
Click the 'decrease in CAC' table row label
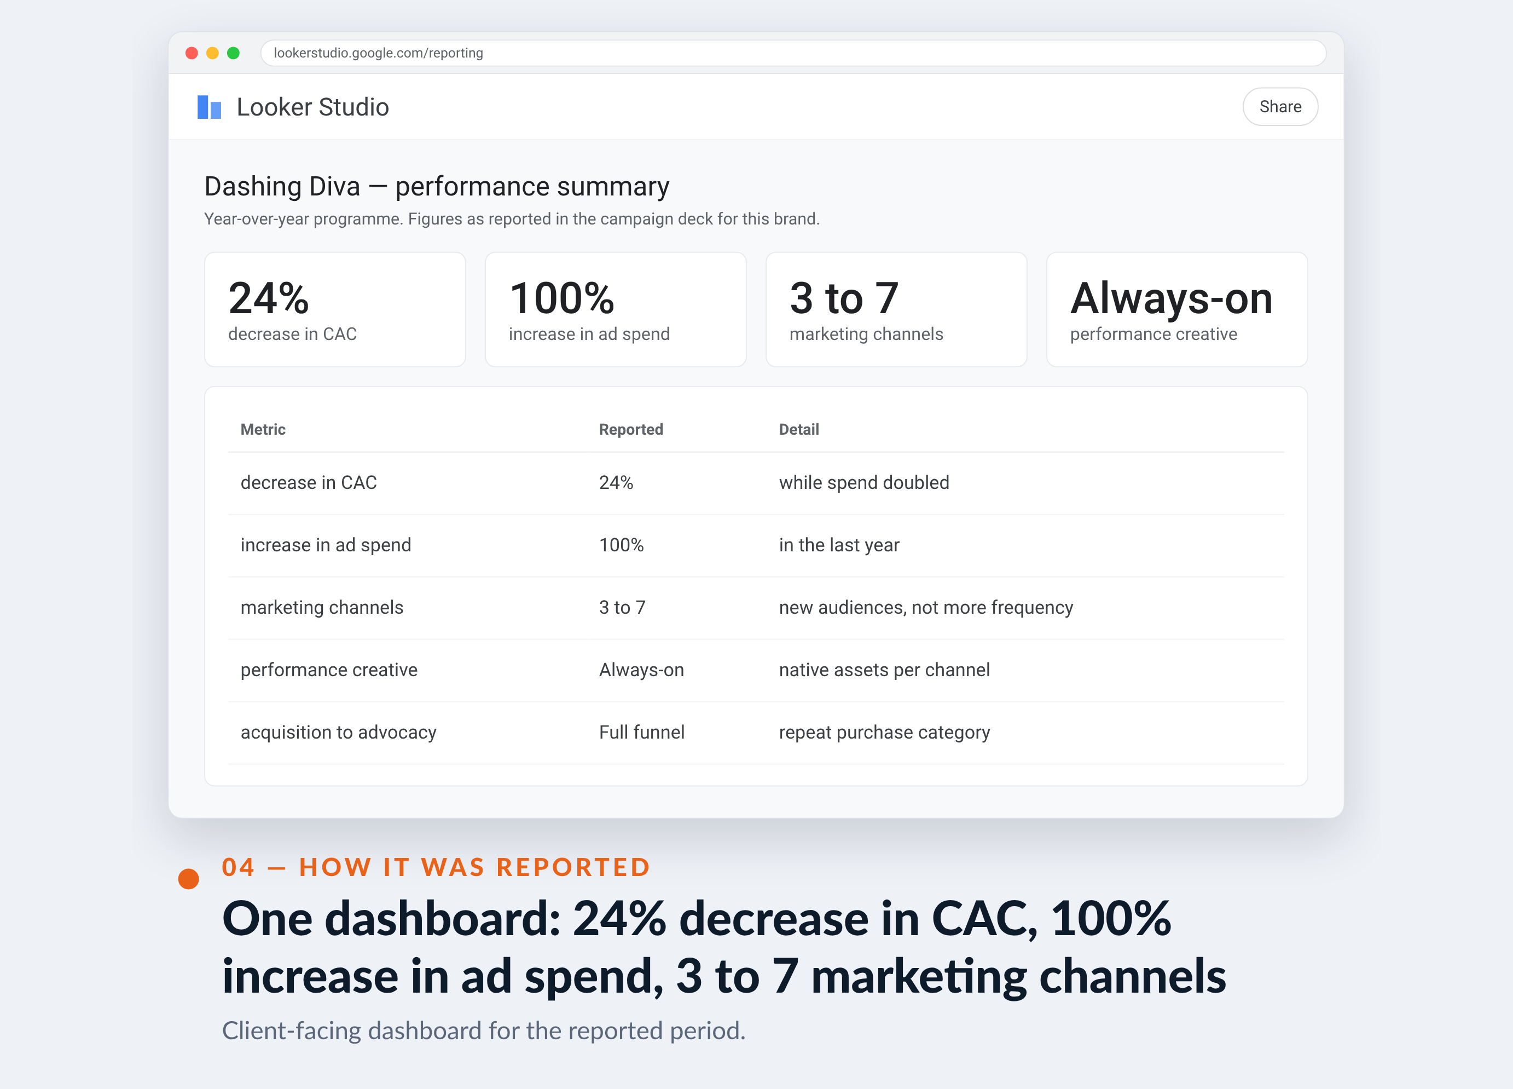click(x=308, y=482)
